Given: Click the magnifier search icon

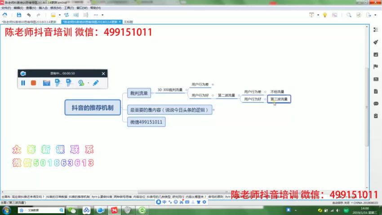Looking at the screenshot, I should coord(349,15).
